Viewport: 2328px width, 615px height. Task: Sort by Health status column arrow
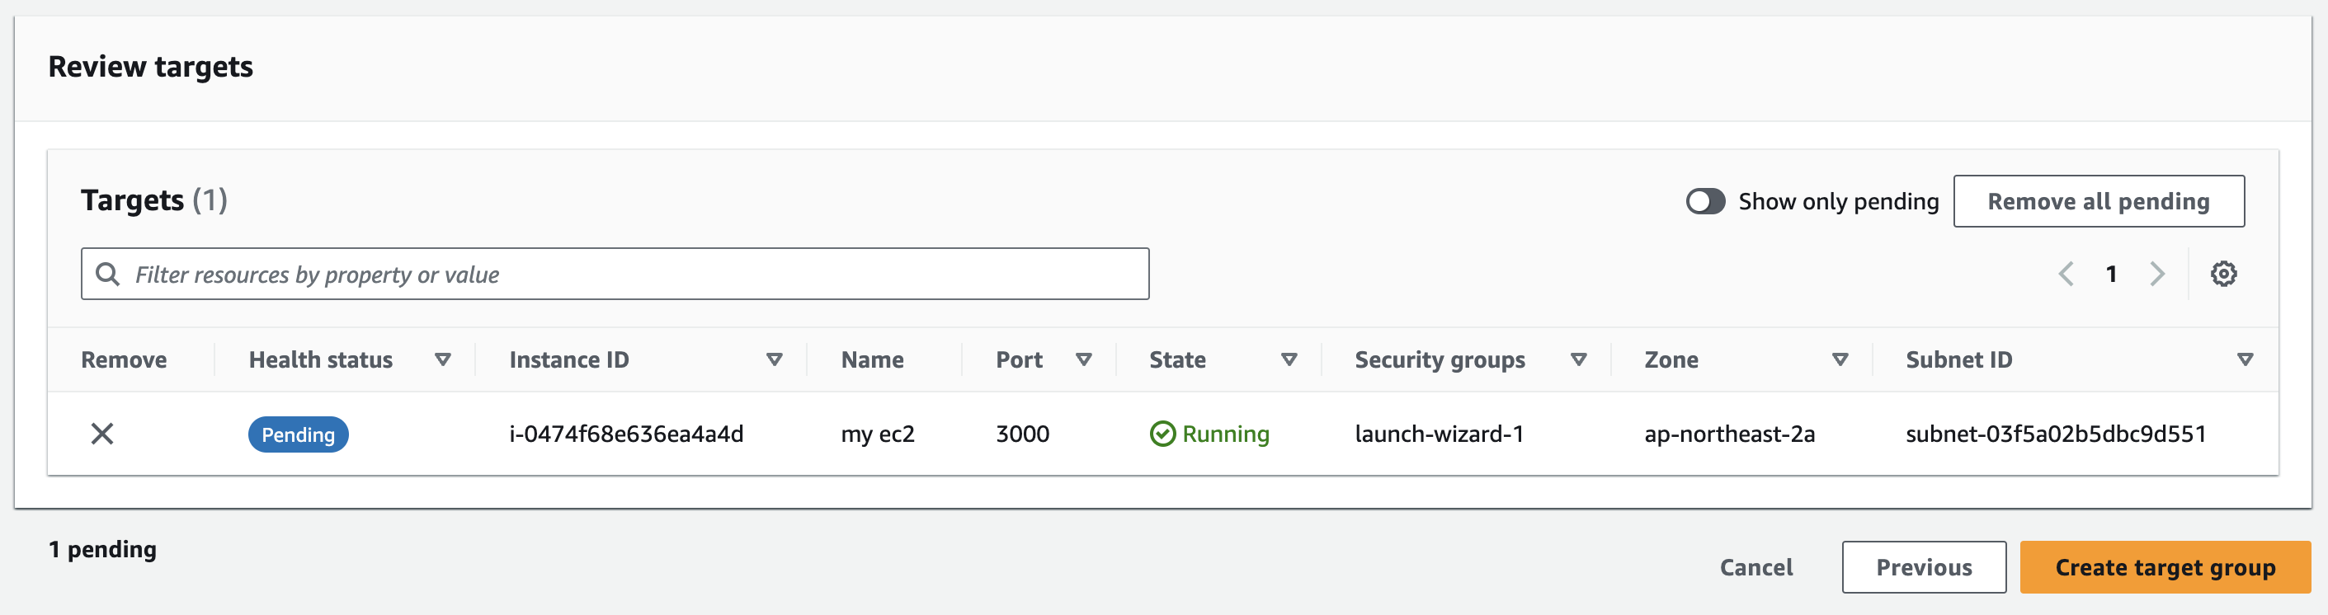[x=443, y=359]
